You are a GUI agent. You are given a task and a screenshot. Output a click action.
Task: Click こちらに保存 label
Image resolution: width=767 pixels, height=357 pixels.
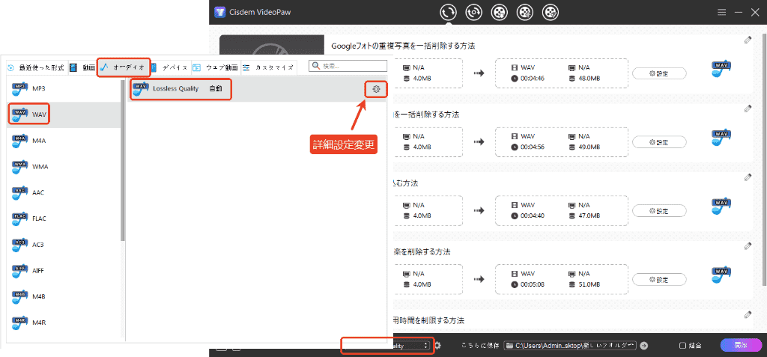coord(480,345)
